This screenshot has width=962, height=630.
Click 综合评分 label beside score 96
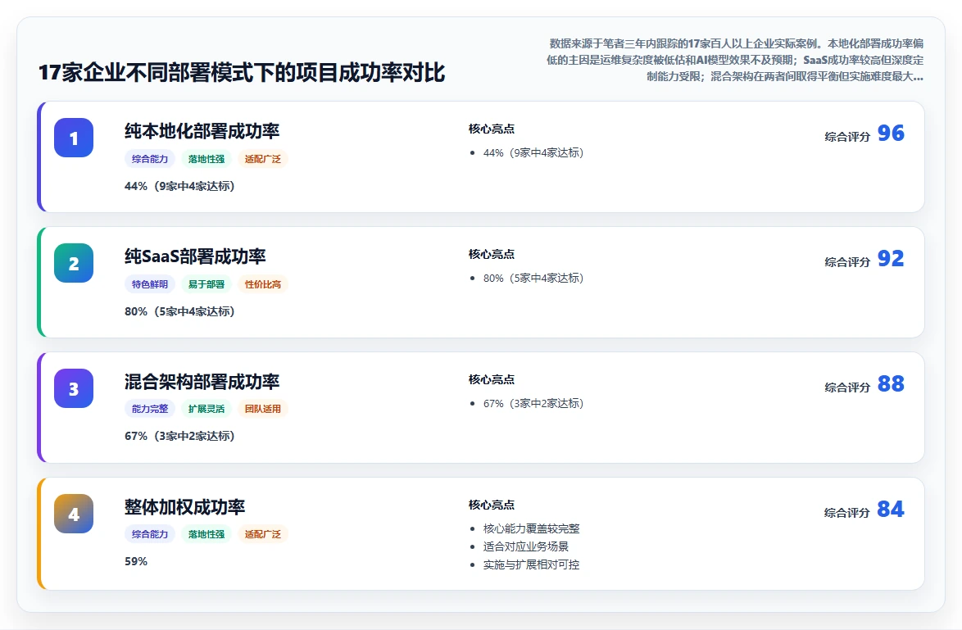tap(847, 137)
